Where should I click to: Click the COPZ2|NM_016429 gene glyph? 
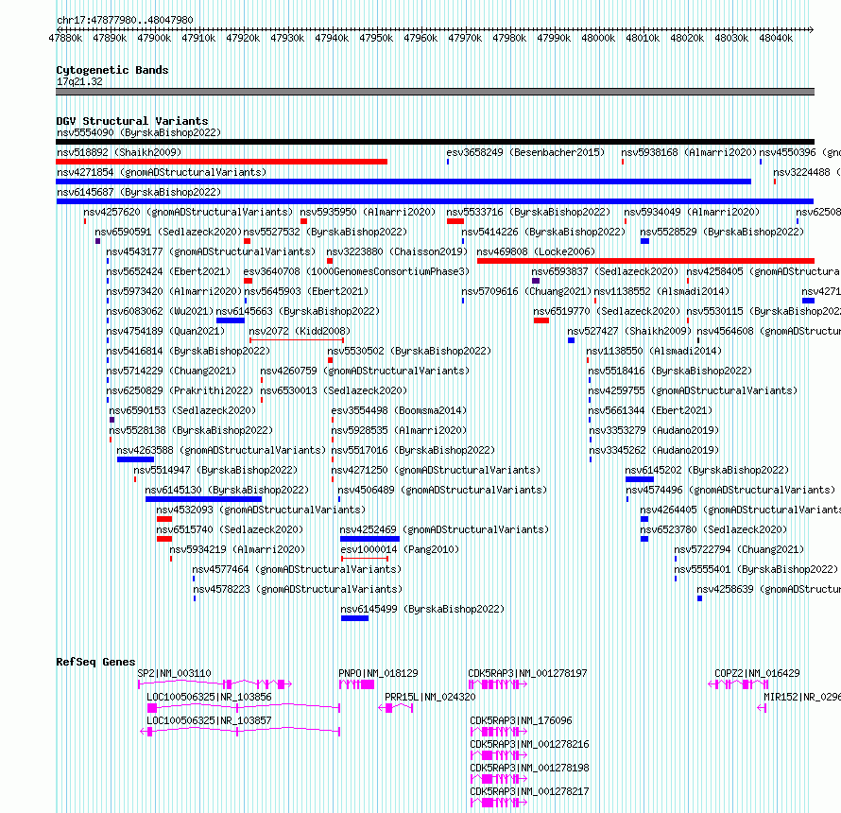(739, 684)
